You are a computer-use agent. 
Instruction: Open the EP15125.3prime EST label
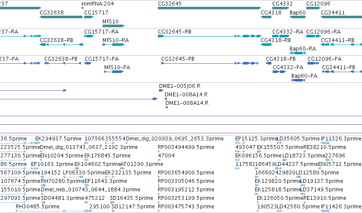(x=256, y=139)
